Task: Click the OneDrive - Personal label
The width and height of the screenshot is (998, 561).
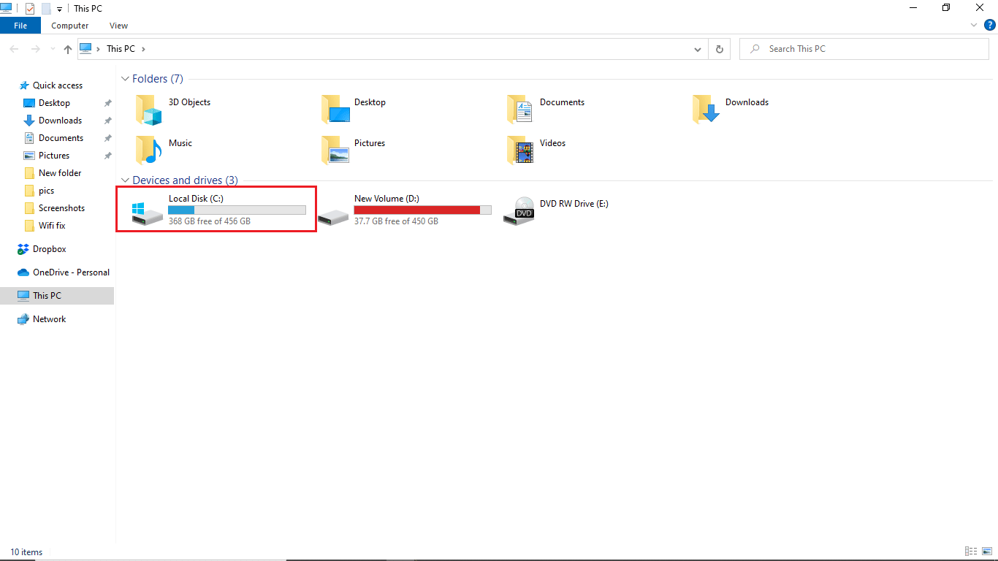Action: tap(71, 272)
